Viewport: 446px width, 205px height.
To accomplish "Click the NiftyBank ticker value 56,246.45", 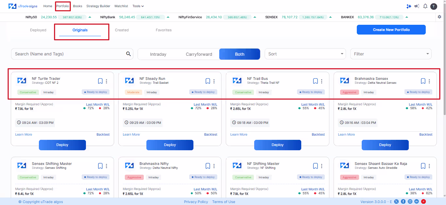I will pyautogui.click(x=127, y=17).
